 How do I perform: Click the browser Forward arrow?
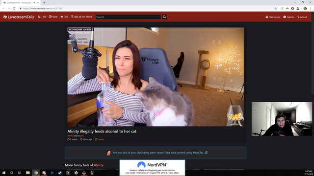9,8
